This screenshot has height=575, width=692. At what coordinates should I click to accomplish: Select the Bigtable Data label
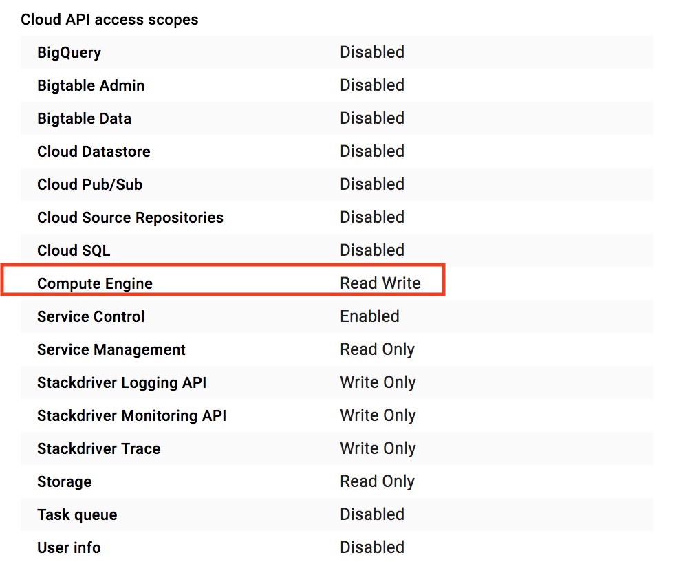(85, 118)
